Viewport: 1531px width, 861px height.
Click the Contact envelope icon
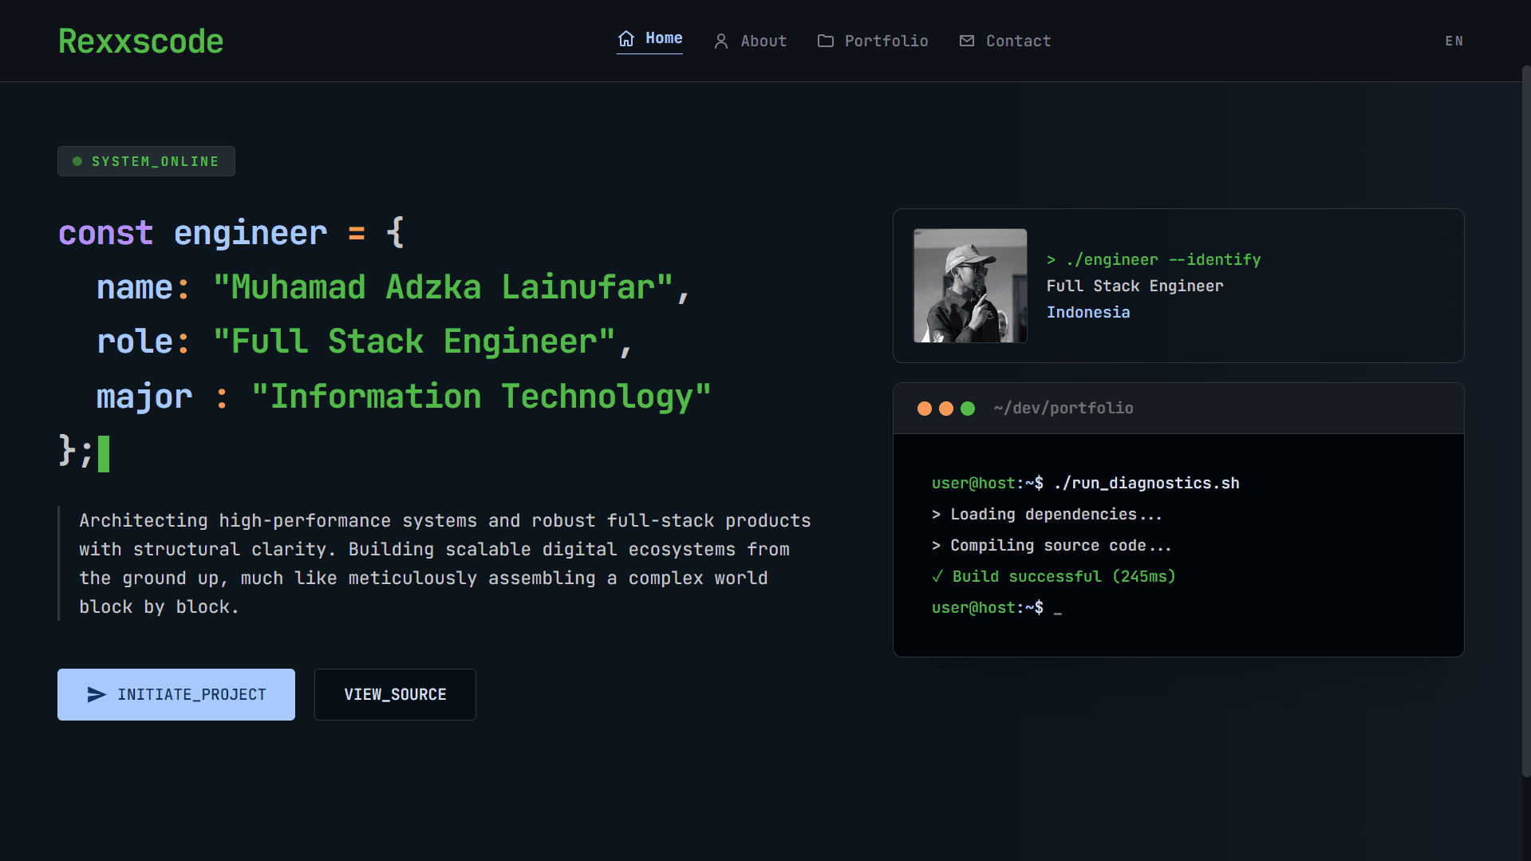pos(967,41)
